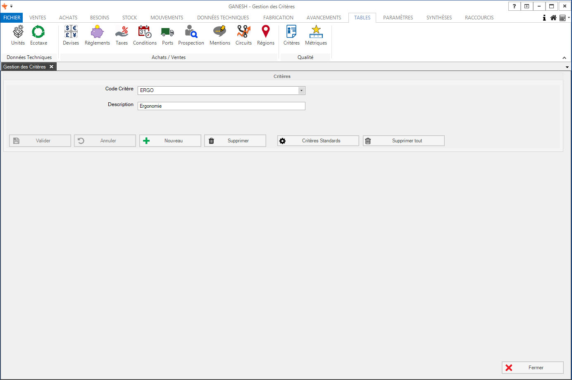Click the Nouveau button
Screen dimensions: 572x380
click(170, 141)
